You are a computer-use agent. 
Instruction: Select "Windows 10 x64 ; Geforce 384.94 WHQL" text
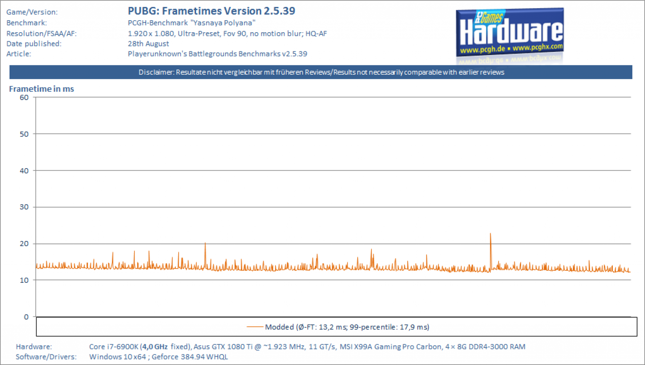pos(158,357)
